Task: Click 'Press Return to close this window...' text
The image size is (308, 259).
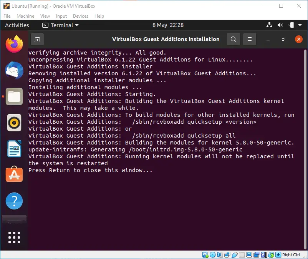Action: pyautogui.click(x=90, y=170)
